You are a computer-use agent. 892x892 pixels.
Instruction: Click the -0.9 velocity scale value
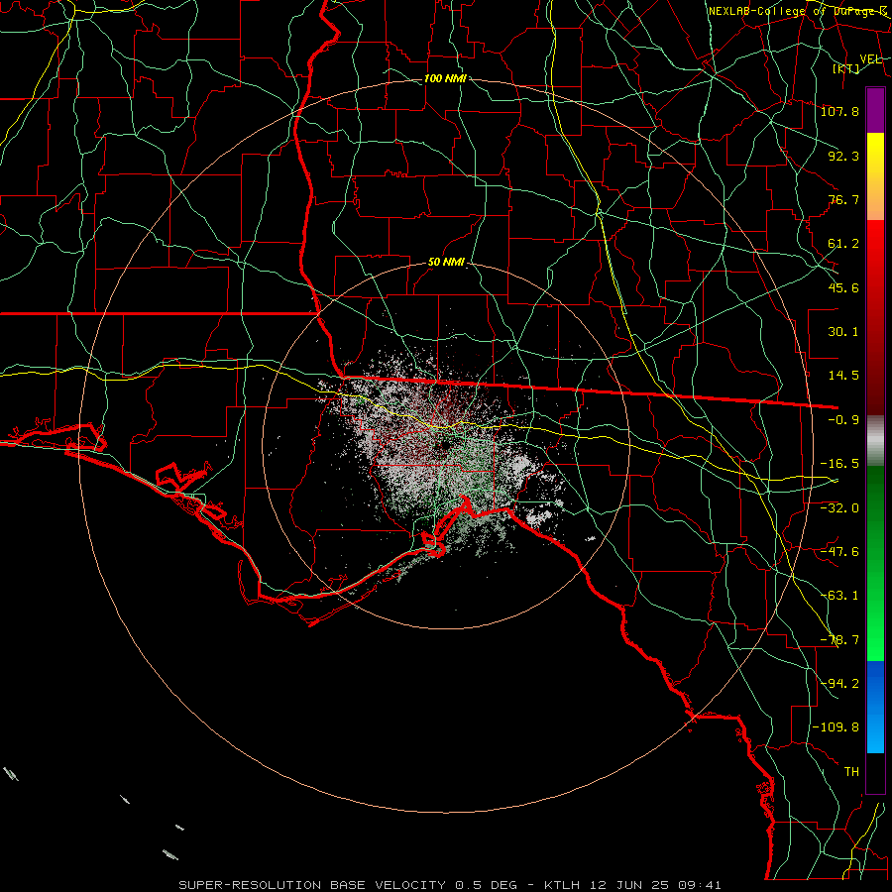pos(843,420)
